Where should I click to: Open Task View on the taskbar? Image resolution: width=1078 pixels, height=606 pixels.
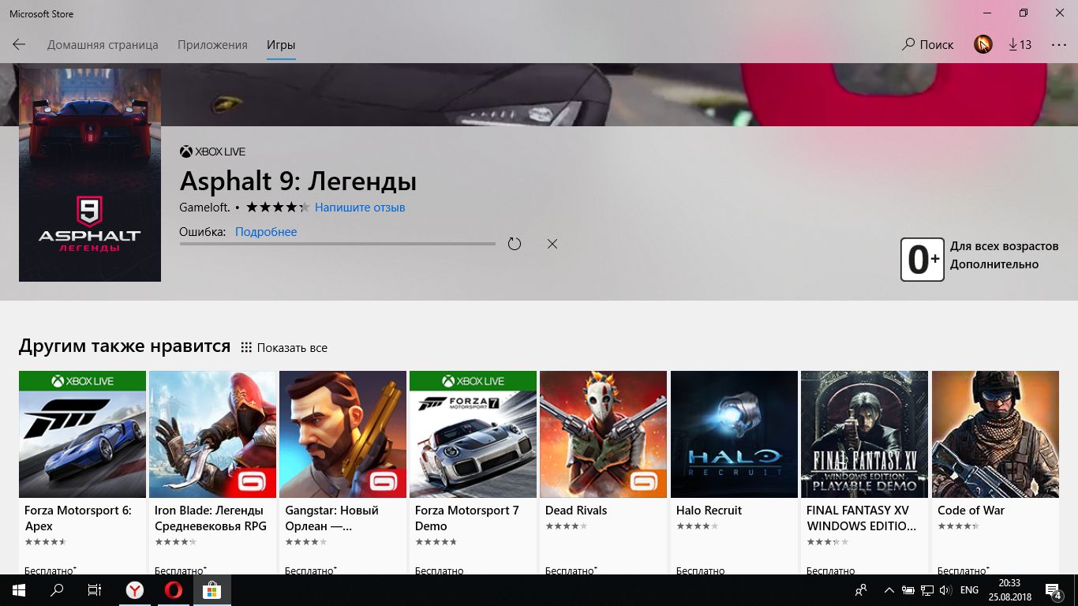point(95,590)
